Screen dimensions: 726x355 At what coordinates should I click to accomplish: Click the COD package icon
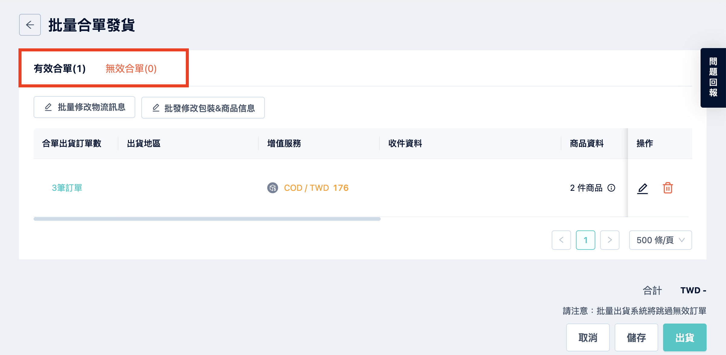pos(273,188)
